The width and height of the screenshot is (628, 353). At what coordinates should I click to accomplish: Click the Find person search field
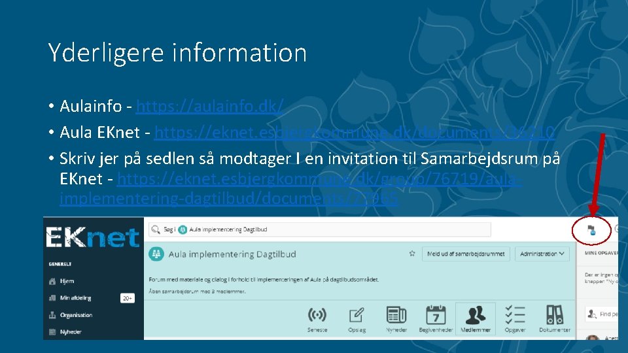pos(602,314)
